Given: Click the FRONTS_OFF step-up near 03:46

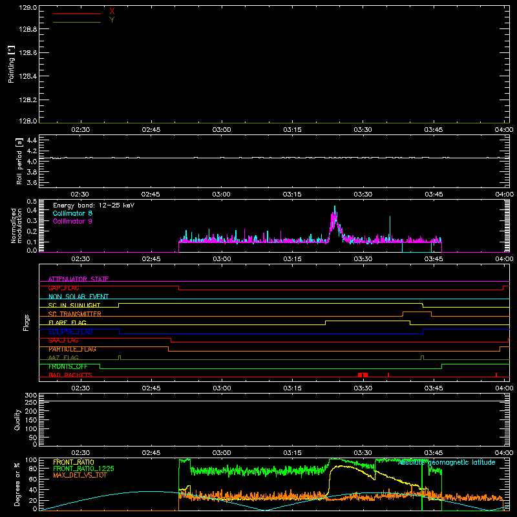Looking at the screenshot, I should 442,366.
